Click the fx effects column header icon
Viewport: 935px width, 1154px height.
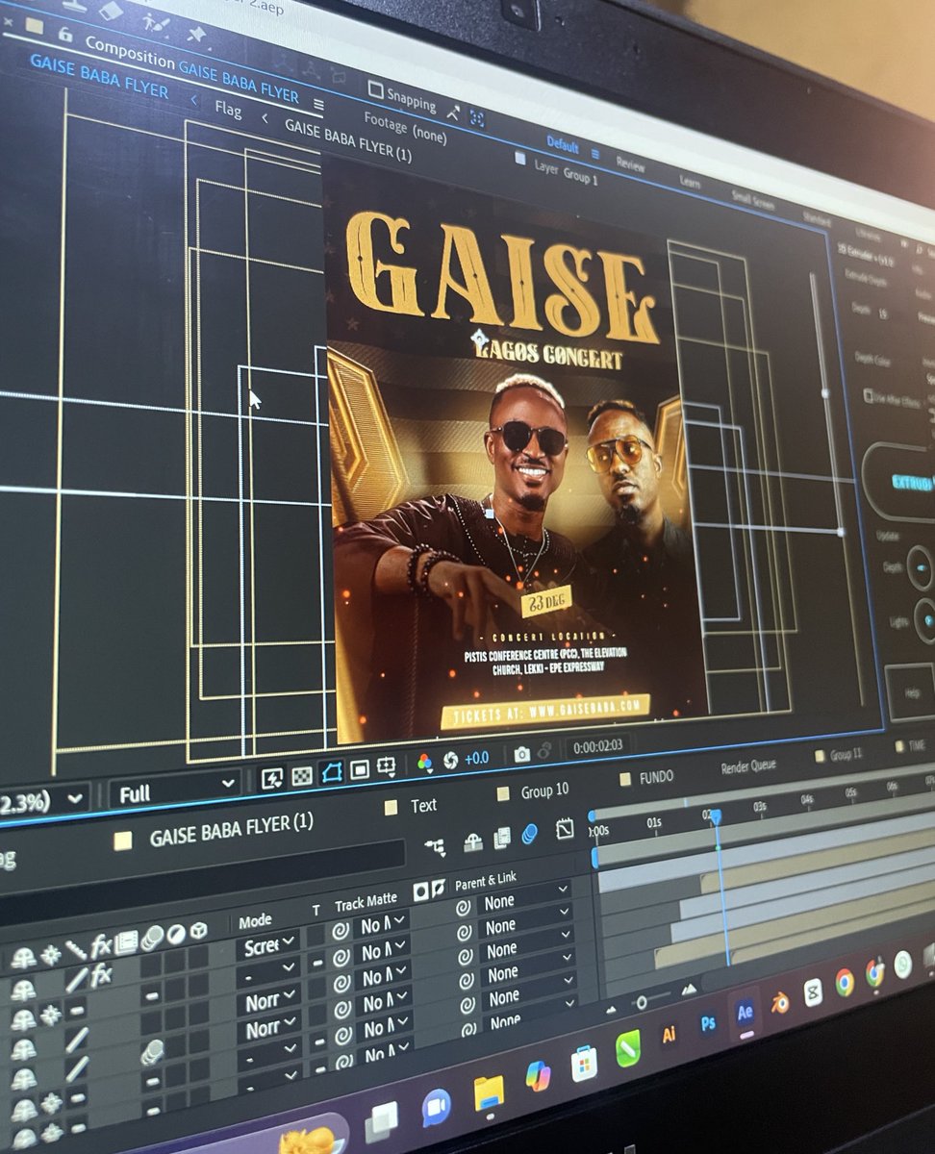coord(101,947)
